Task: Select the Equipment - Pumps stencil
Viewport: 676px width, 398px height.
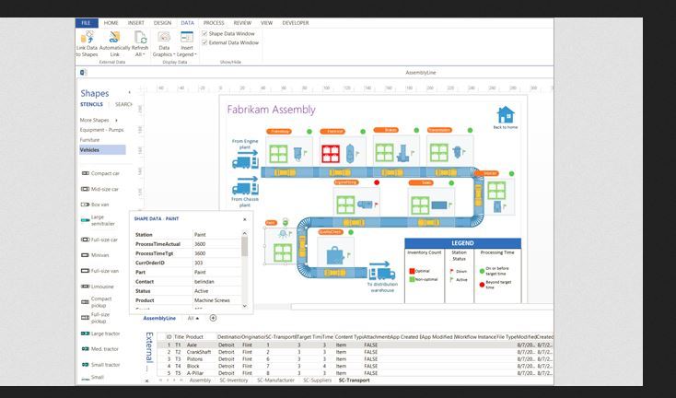Action: point(101,130)
